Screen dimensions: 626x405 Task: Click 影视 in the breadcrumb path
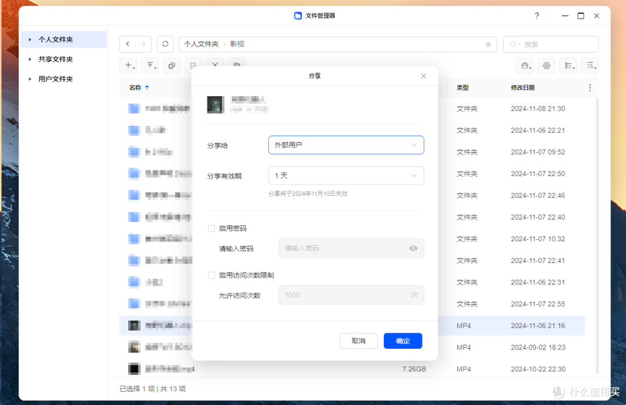pos(237,44)
